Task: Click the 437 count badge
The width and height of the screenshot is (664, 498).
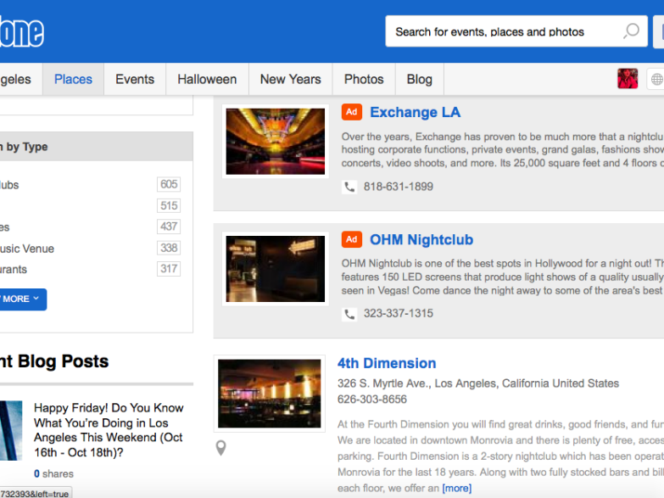Action: [x=169, y=227]
